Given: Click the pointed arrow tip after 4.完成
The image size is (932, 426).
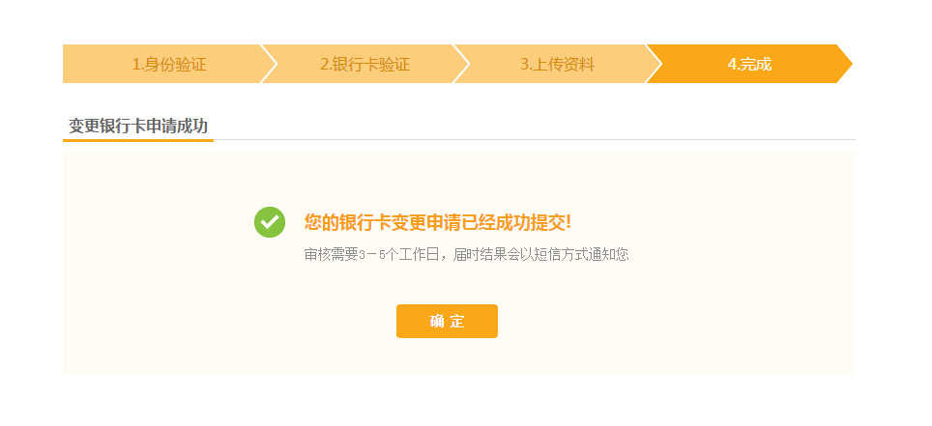Looking at the screenshot, I should (x=845, y=64).
